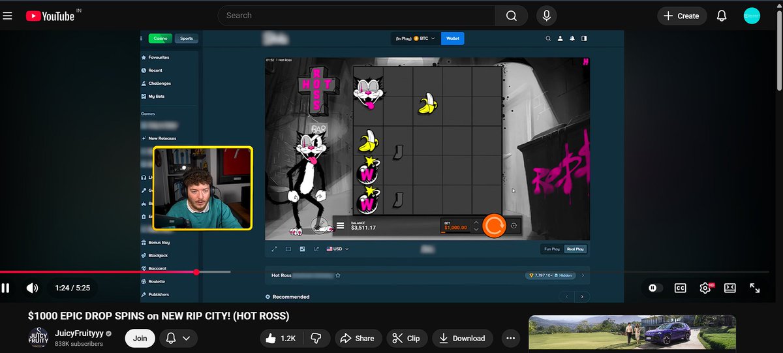Start voice search with the microphone

[547, 16]
